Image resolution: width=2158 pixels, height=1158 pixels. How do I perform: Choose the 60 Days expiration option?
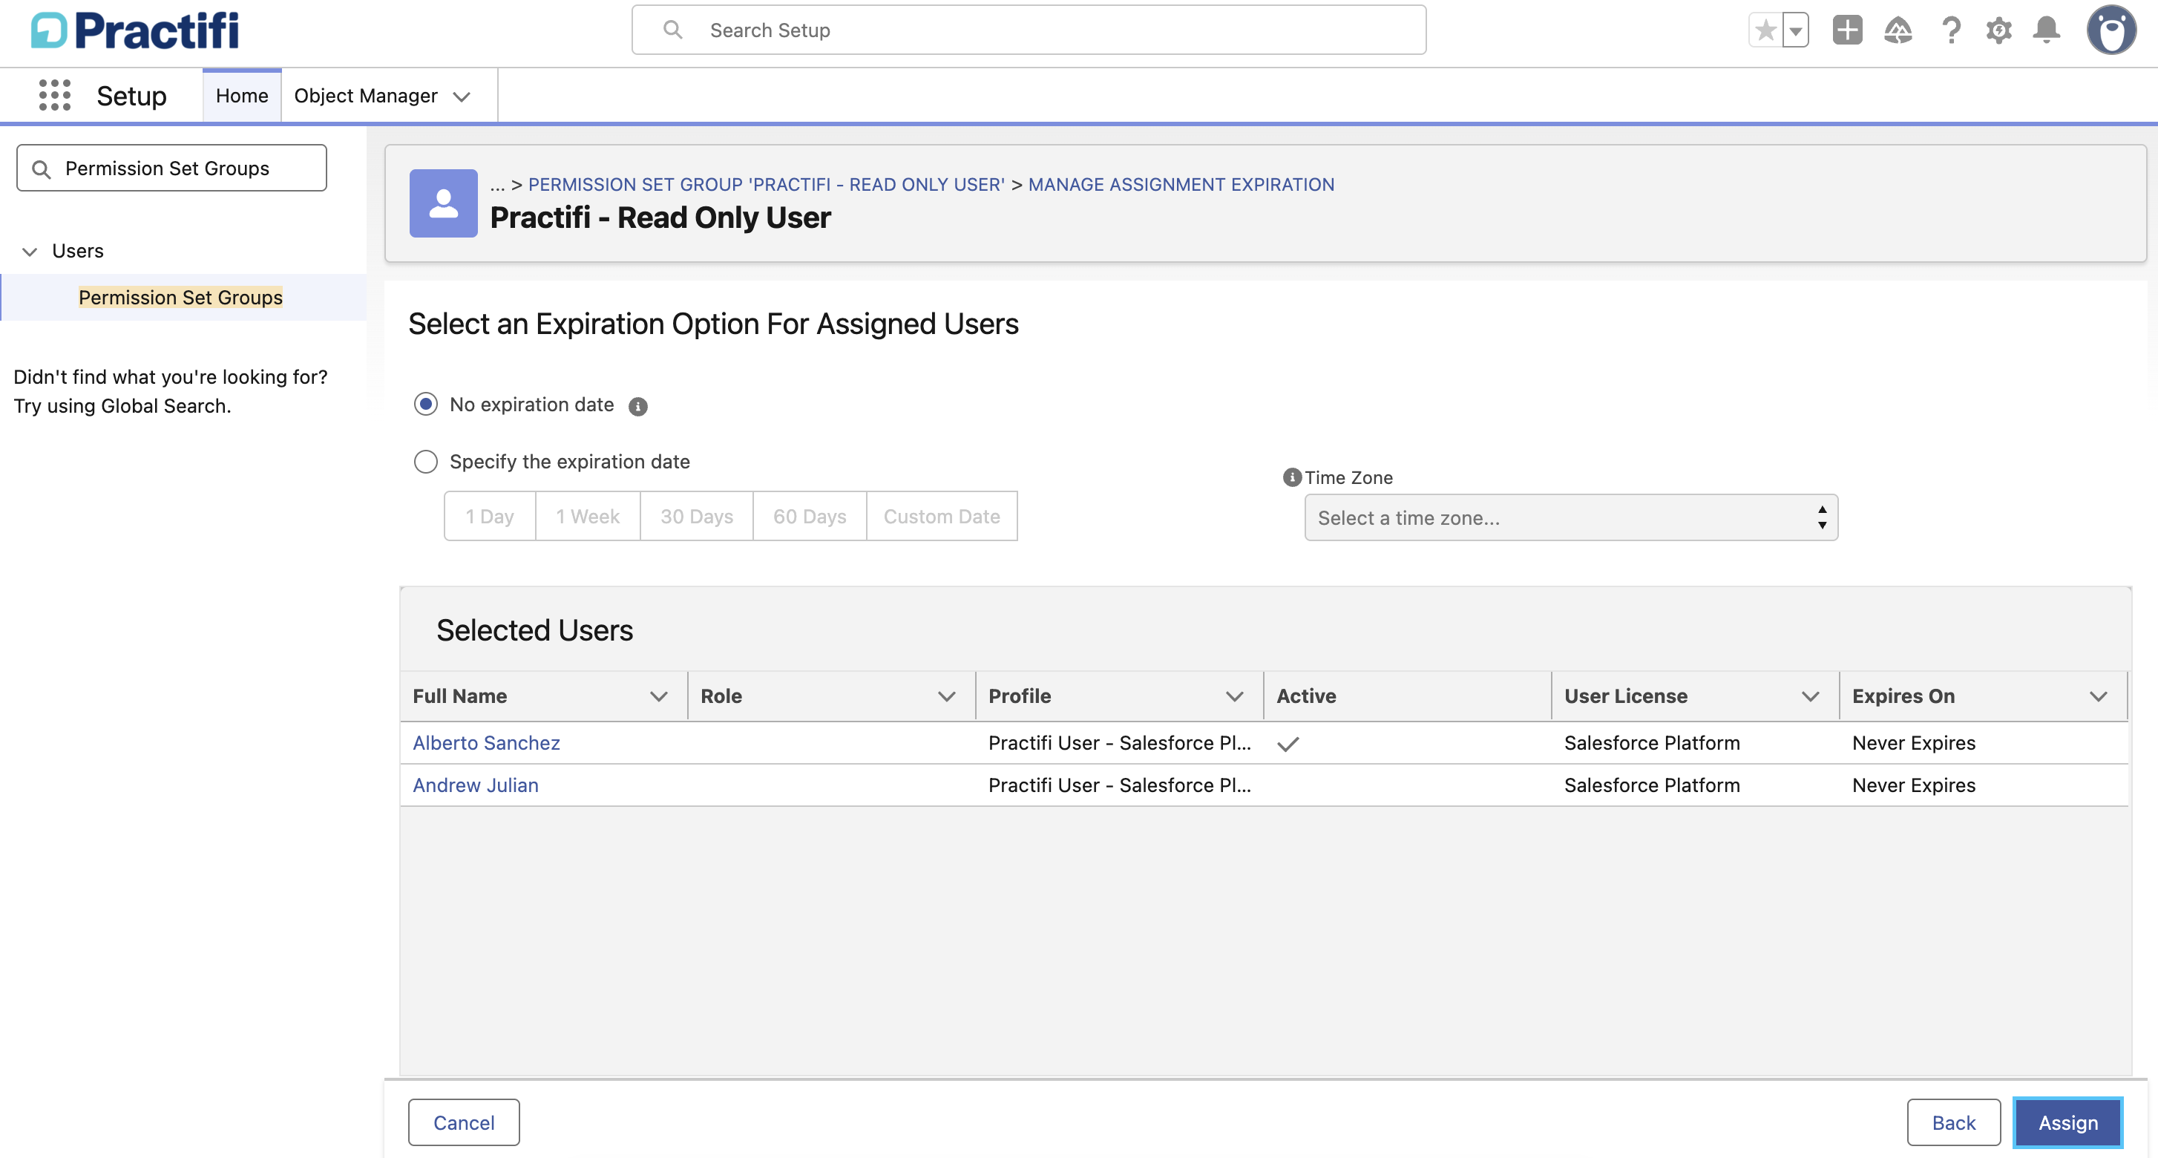pos(809,516)
